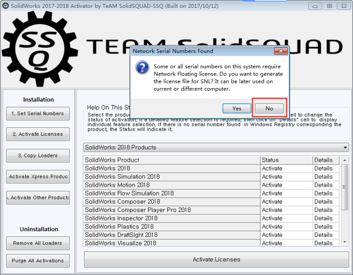The height and width of the screenshot is (275, 353).
Task: Close the Network Serial Numbers Found dialog
Action: pyautogui.click(x=281, y=51)
